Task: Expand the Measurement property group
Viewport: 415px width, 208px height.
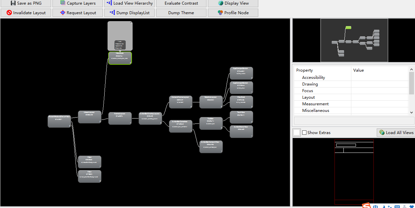Action: coord(315,104)
